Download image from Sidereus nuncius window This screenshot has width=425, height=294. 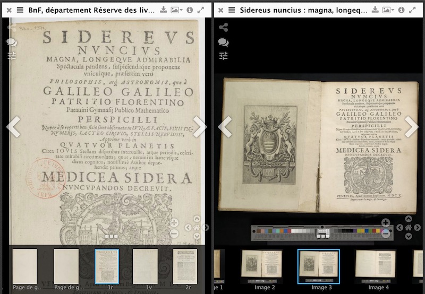pos(375,10)
